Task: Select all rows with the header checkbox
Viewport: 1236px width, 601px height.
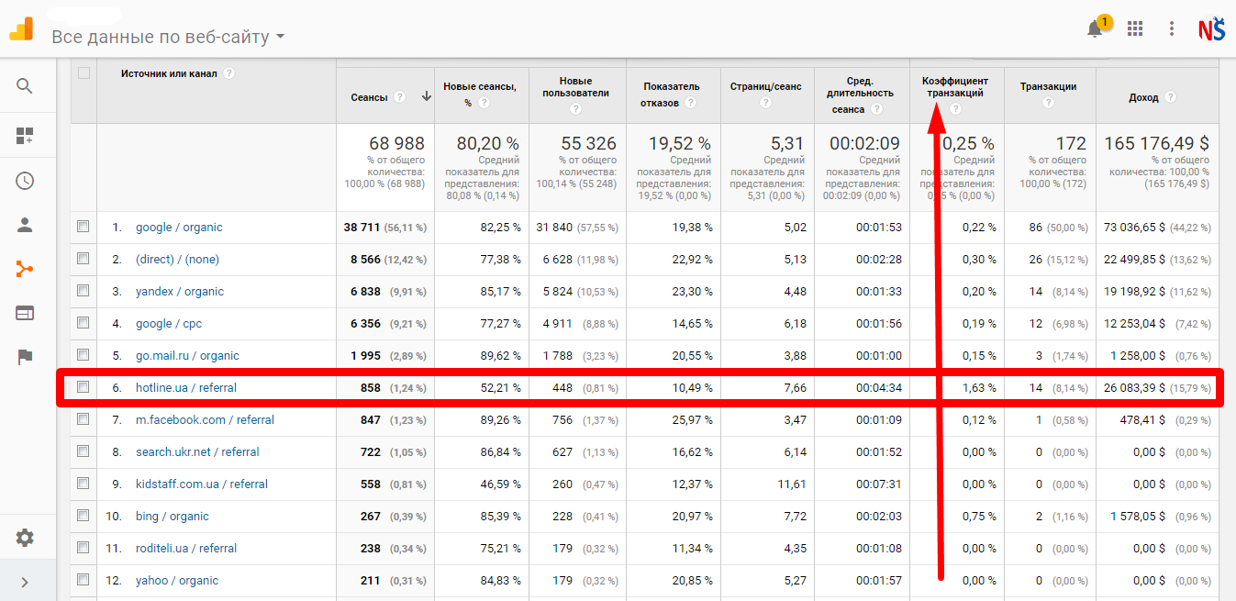Action: click(84, 73)
